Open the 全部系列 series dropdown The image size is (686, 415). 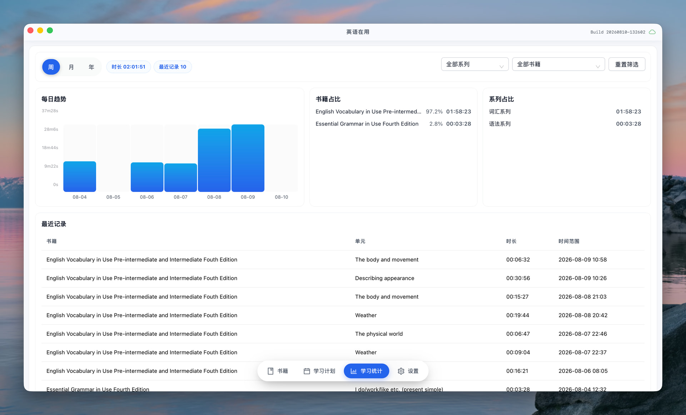[474, 64]
